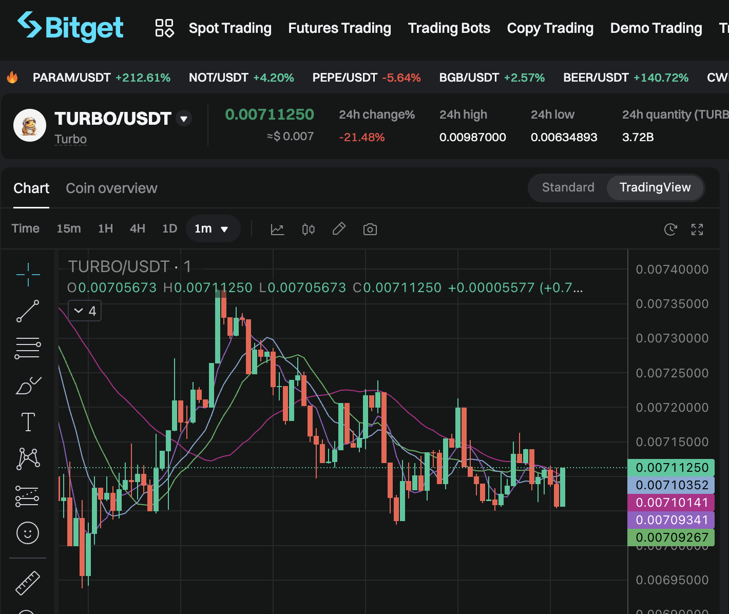729x614 pixels.
Task: Click the olive 0.00709267 indicator label
Action: pos(671,538)
